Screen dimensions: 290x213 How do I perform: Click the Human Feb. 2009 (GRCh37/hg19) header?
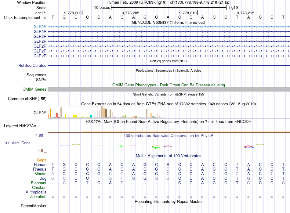(136, 2)
